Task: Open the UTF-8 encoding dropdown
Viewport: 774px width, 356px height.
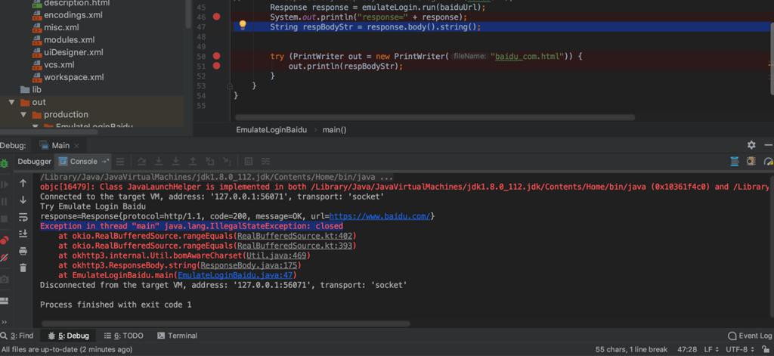Action: tap(739, 350)
